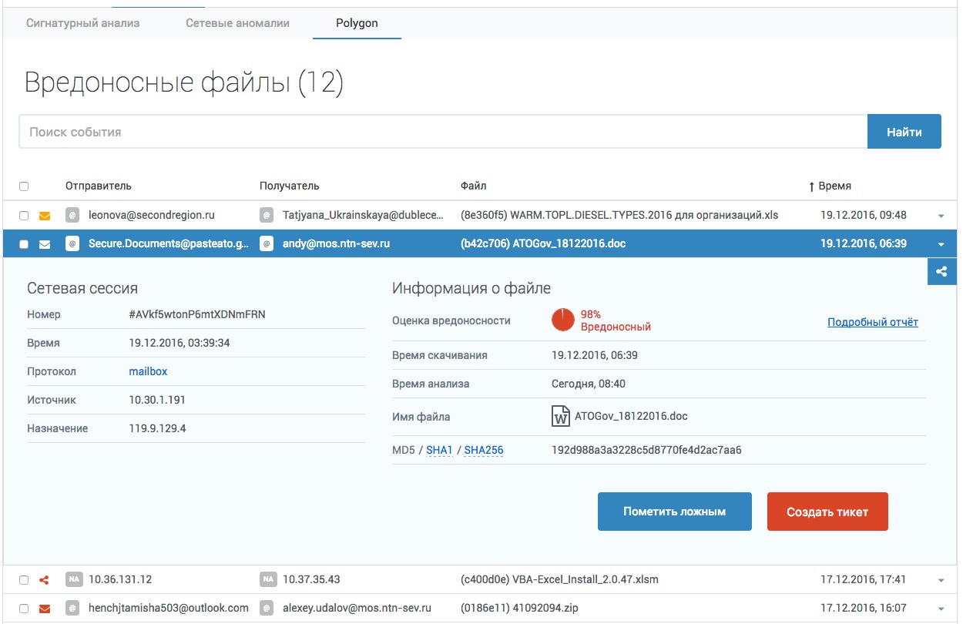Click the @ icon before leonova@secondregion.ru

pyautogui.click(x=73, y=216)
